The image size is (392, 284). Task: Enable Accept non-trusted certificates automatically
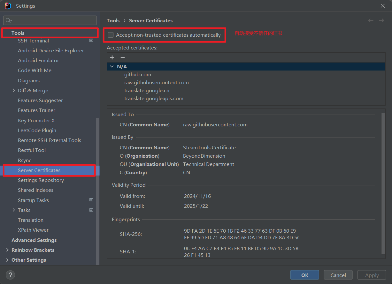(x=111, y=35)
